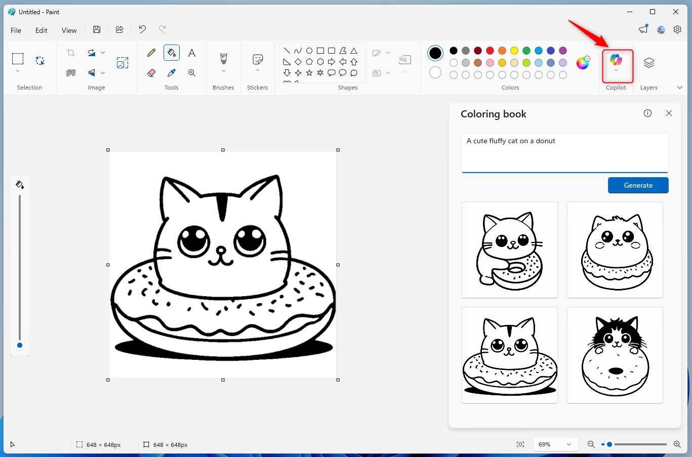Open the Layers panel

click(x=648, y=63)
